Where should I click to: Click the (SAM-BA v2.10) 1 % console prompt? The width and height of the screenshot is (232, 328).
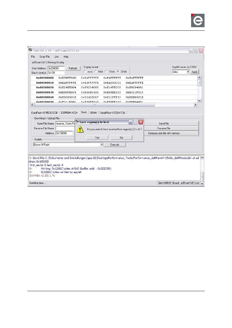(x=42, y=176)
